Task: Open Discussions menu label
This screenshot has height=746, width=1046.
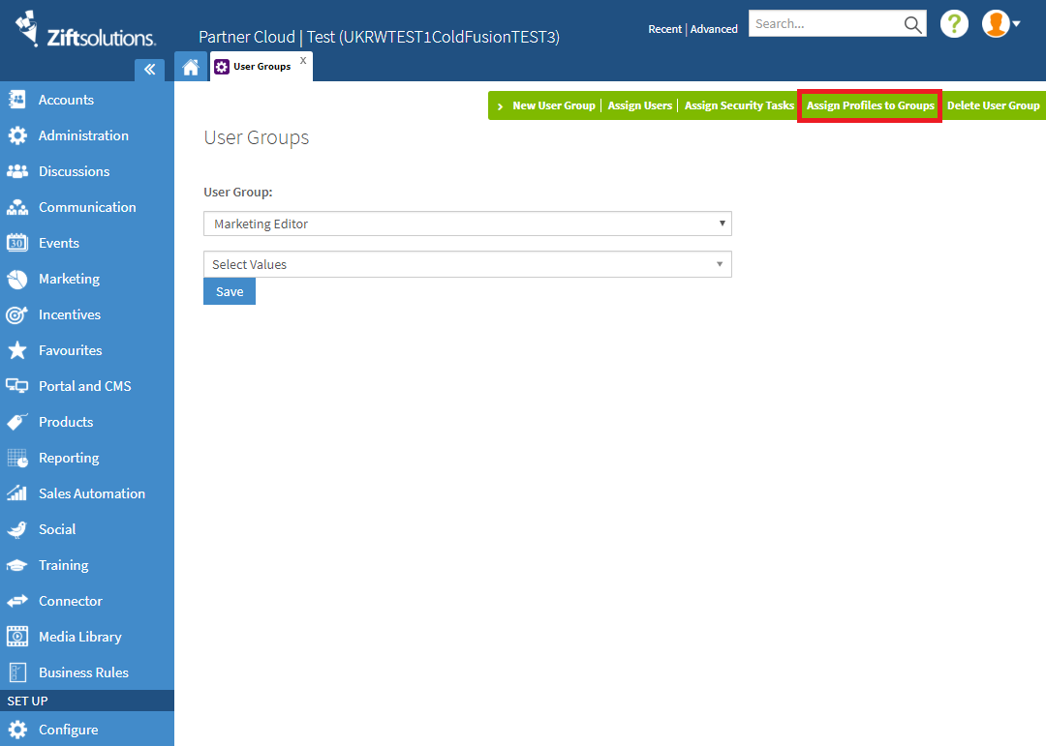Action: pyautogui.click(x=74, y=171)
